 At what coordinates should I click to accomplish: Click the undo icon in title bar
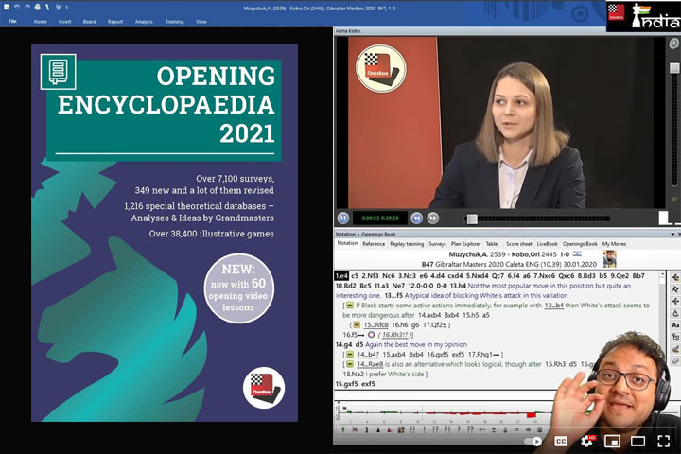coord(16,7)
